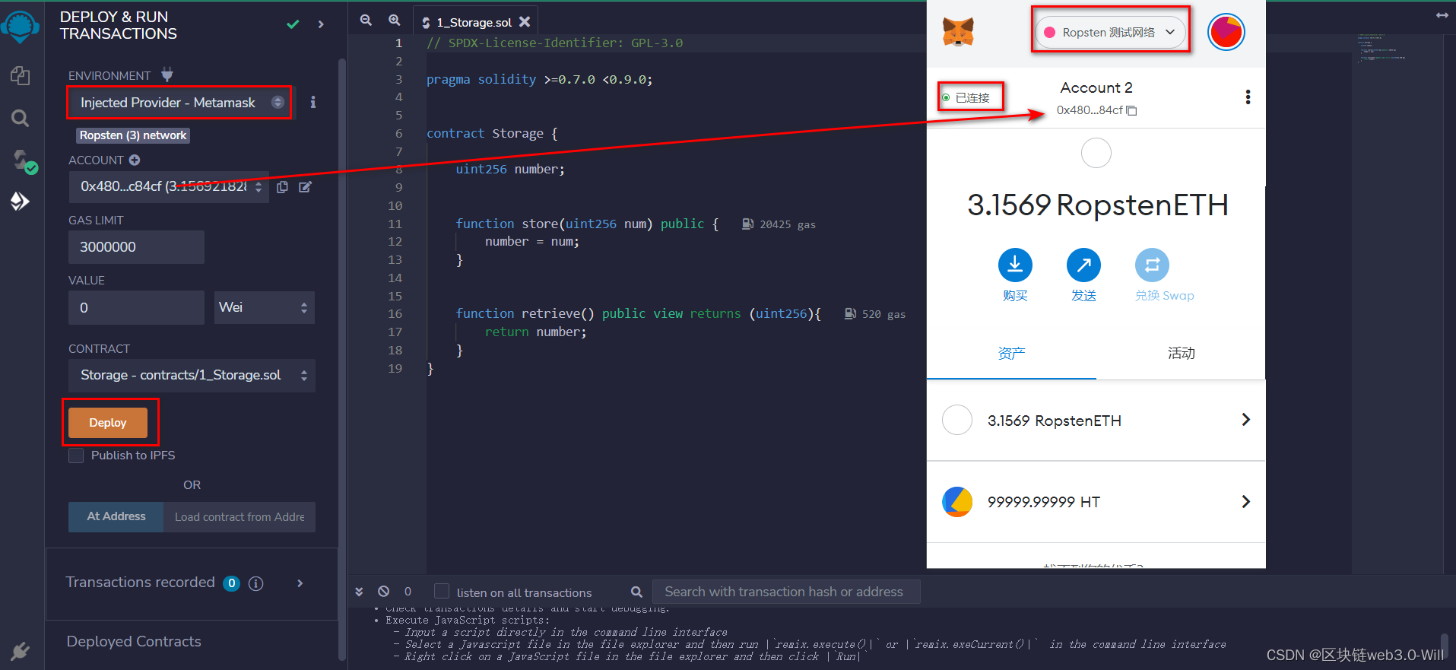Click the Deployed Contracts section heading

point(134,642)
